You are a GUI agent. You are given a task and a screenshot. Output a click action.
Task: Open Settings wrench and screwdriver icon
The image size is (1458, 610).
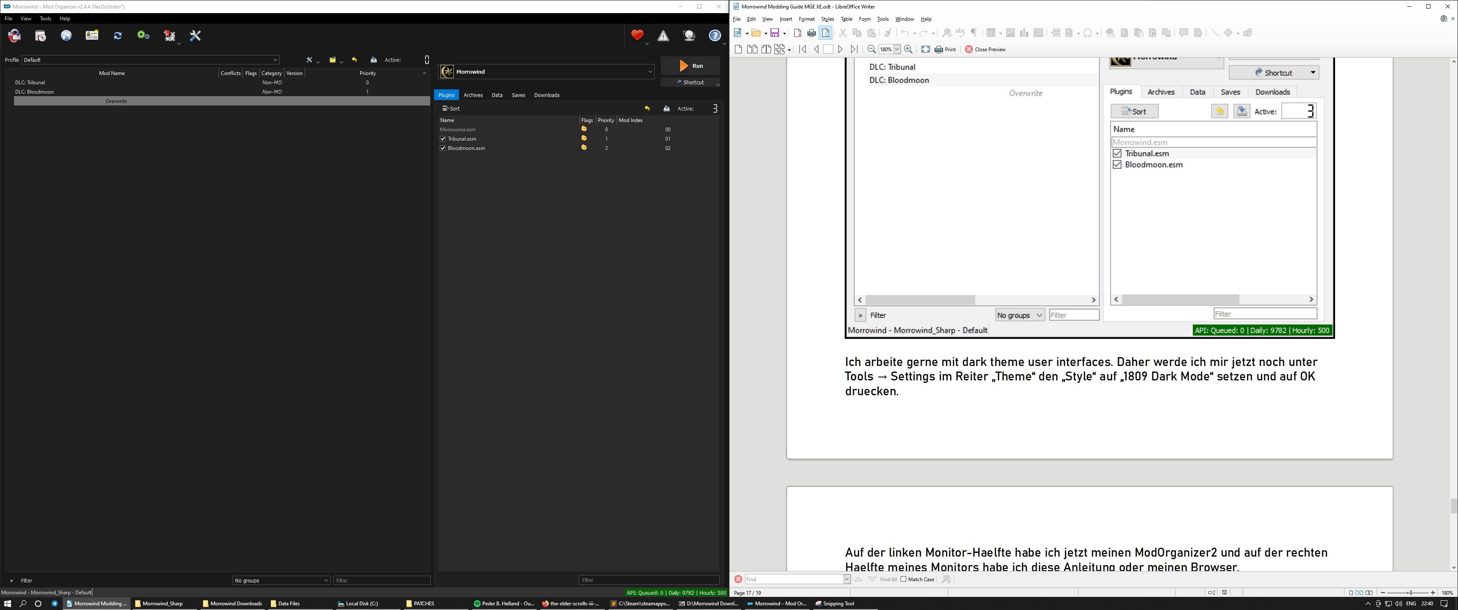tap(195, 36)
